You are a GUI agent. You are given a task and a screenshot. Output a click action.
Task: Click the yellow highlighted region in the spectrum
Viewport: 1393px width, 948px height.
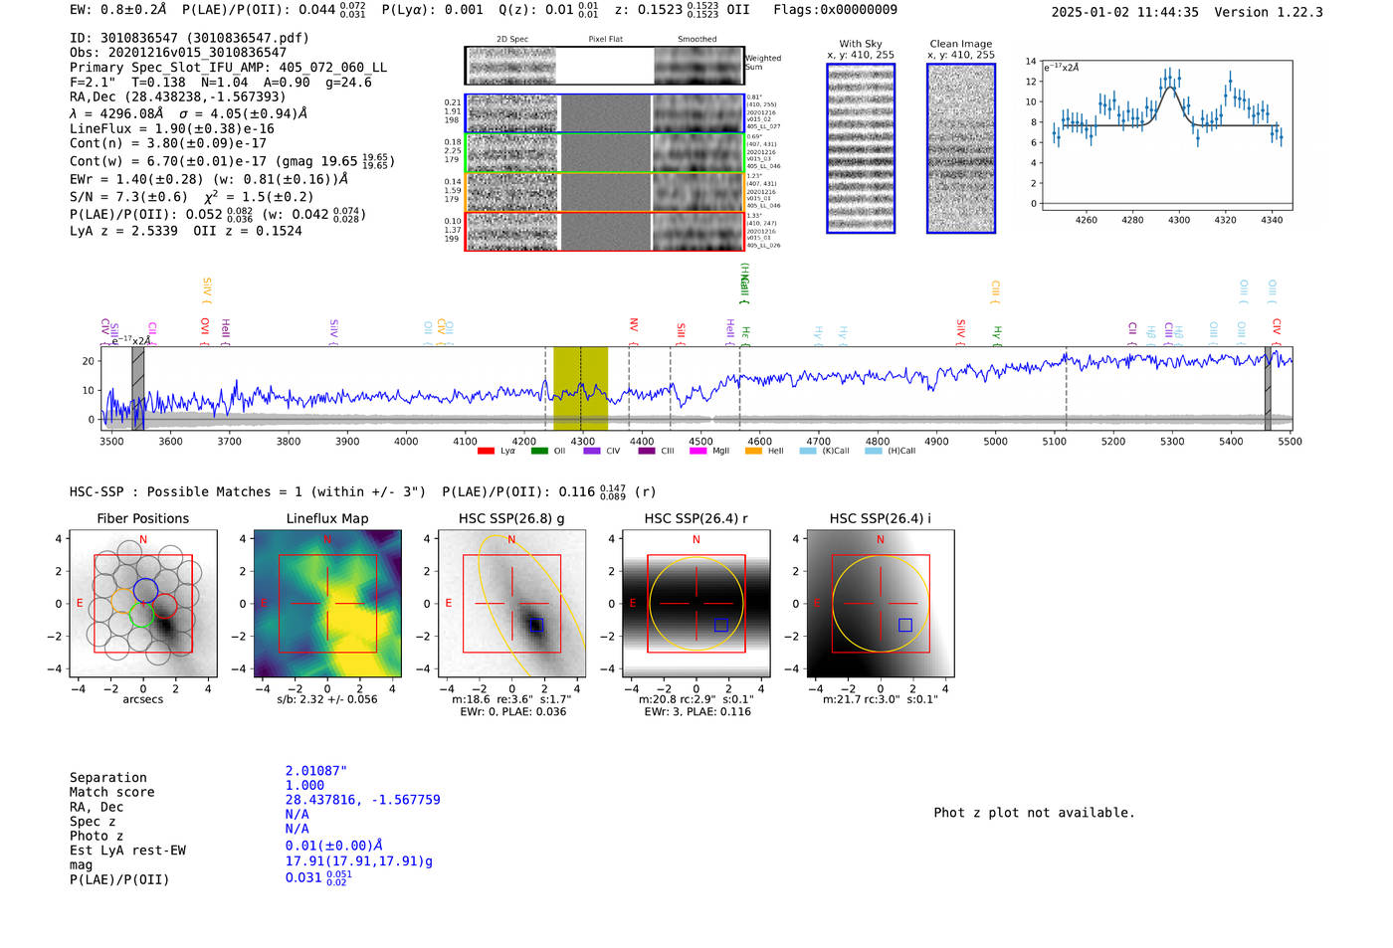click(580, 388)
